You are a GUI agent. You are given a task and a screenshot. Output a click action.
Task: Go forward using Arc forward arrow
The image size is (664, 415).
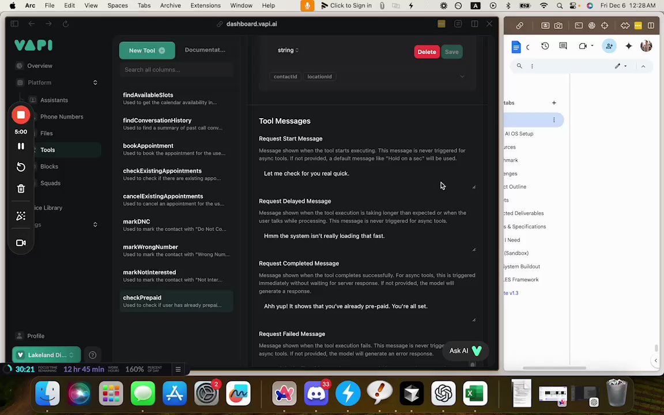pos(48,24)
